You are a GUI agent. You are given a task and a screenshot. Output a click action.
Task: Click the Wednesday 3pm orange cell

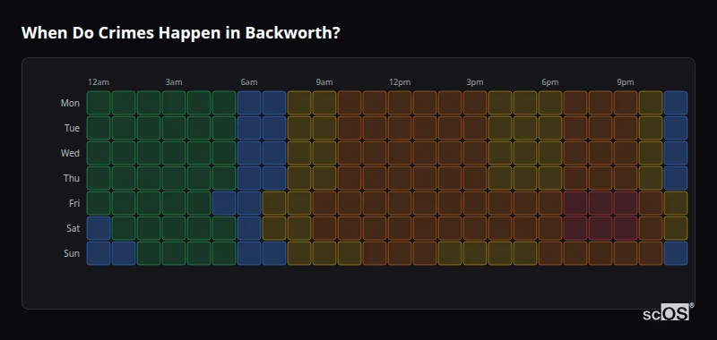[475, 153]
